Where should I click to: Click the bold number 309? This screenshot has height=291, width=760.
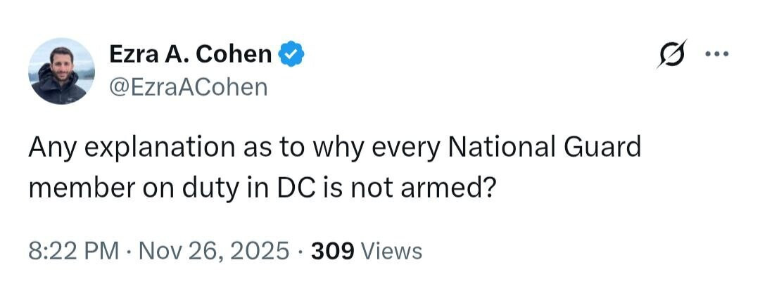pyautogui.click(x=333, y=250)
